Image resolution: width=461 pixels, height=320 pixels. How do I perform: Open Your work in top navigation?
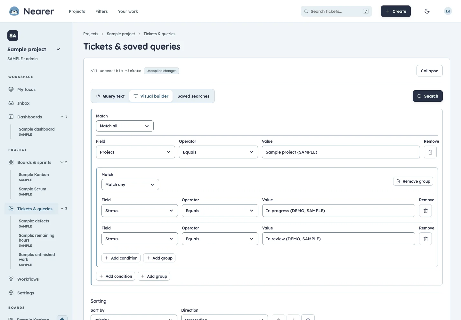128,11
